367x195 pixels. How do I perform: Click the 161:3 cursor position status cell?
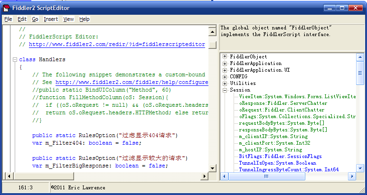click(x=25, y=187)
